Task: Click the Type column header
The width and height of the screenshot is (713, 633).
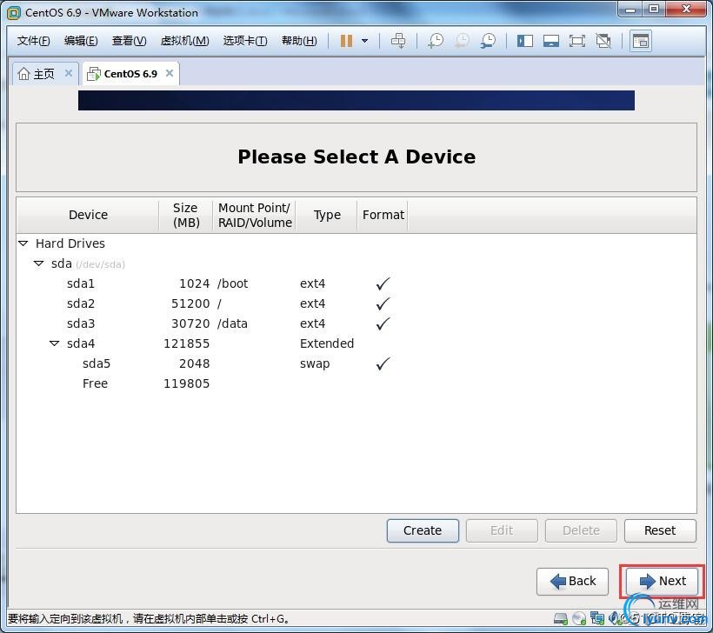Action: pyautogui.click(x=326, y=215)
